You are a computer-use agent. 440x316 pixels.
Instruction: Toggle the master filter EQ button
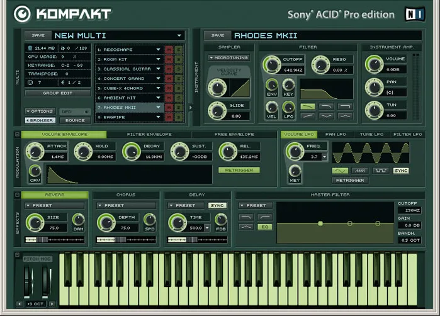click(264, 227)
